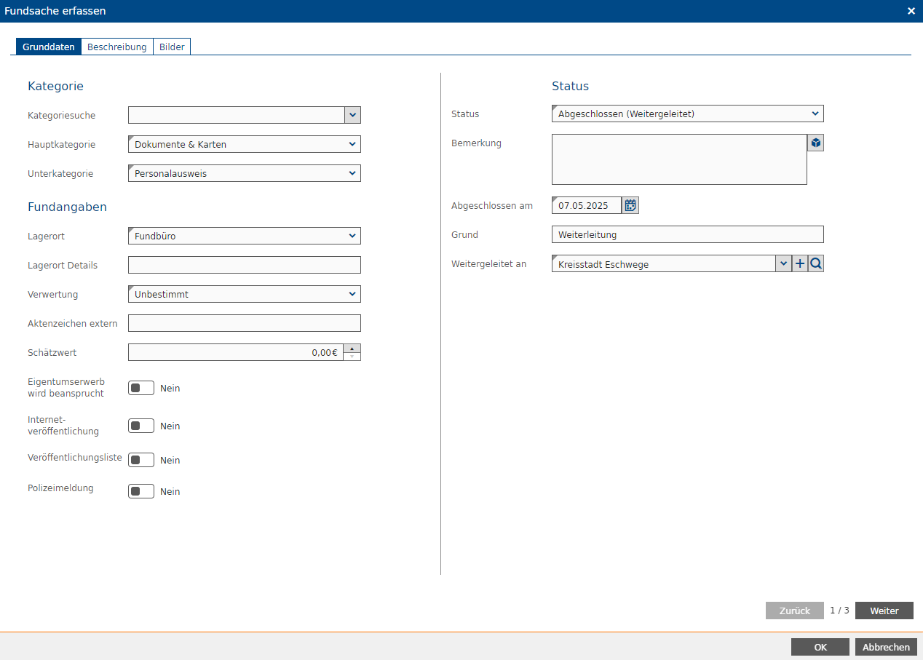Screen dimensions: 923x660
Task: Click the Kreisstadt Eschwege recipient field
Action: [664, 263]
